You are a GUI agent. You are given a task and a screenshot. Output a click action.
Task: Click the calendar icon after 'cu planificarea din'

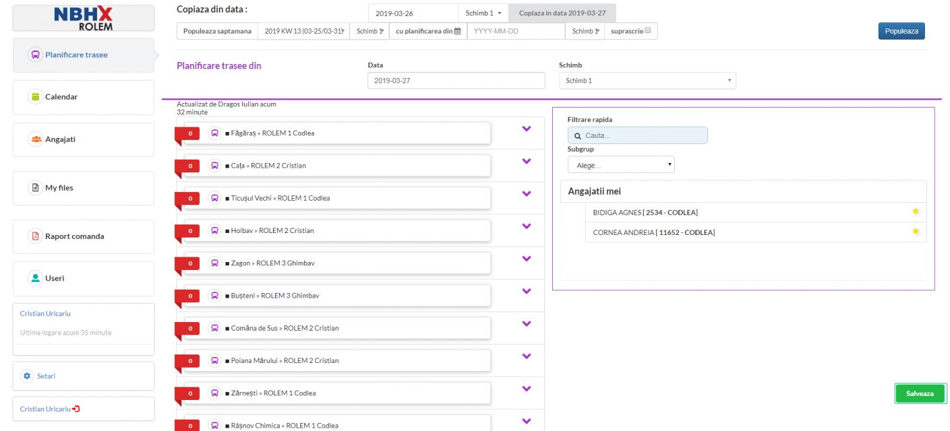pyautogui.click(x=458, y=31)
